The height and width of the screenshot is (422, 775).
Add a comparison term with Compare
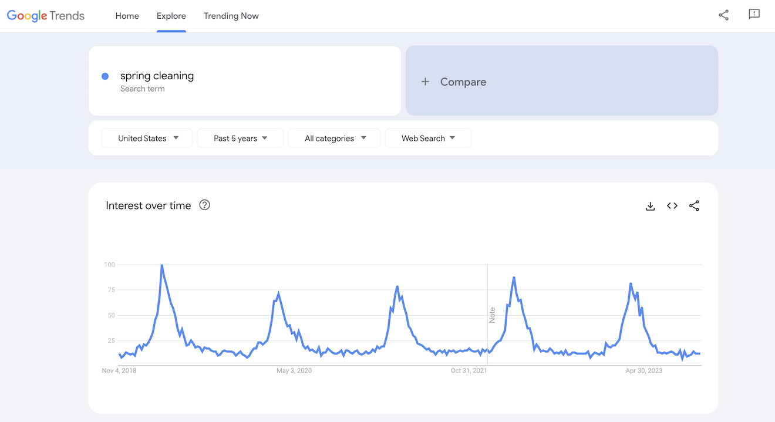click(x=562, y=81)
